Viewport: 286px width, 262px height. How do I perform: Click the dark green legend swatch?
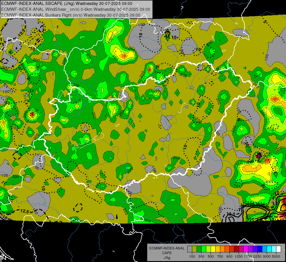click(199, 249)
